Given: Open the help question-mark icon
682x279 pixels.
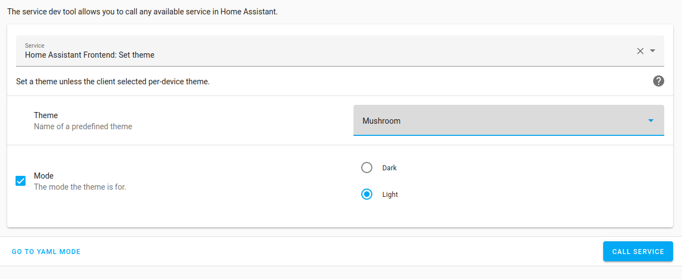Looking at the screenshot, I should pos(659,82).
